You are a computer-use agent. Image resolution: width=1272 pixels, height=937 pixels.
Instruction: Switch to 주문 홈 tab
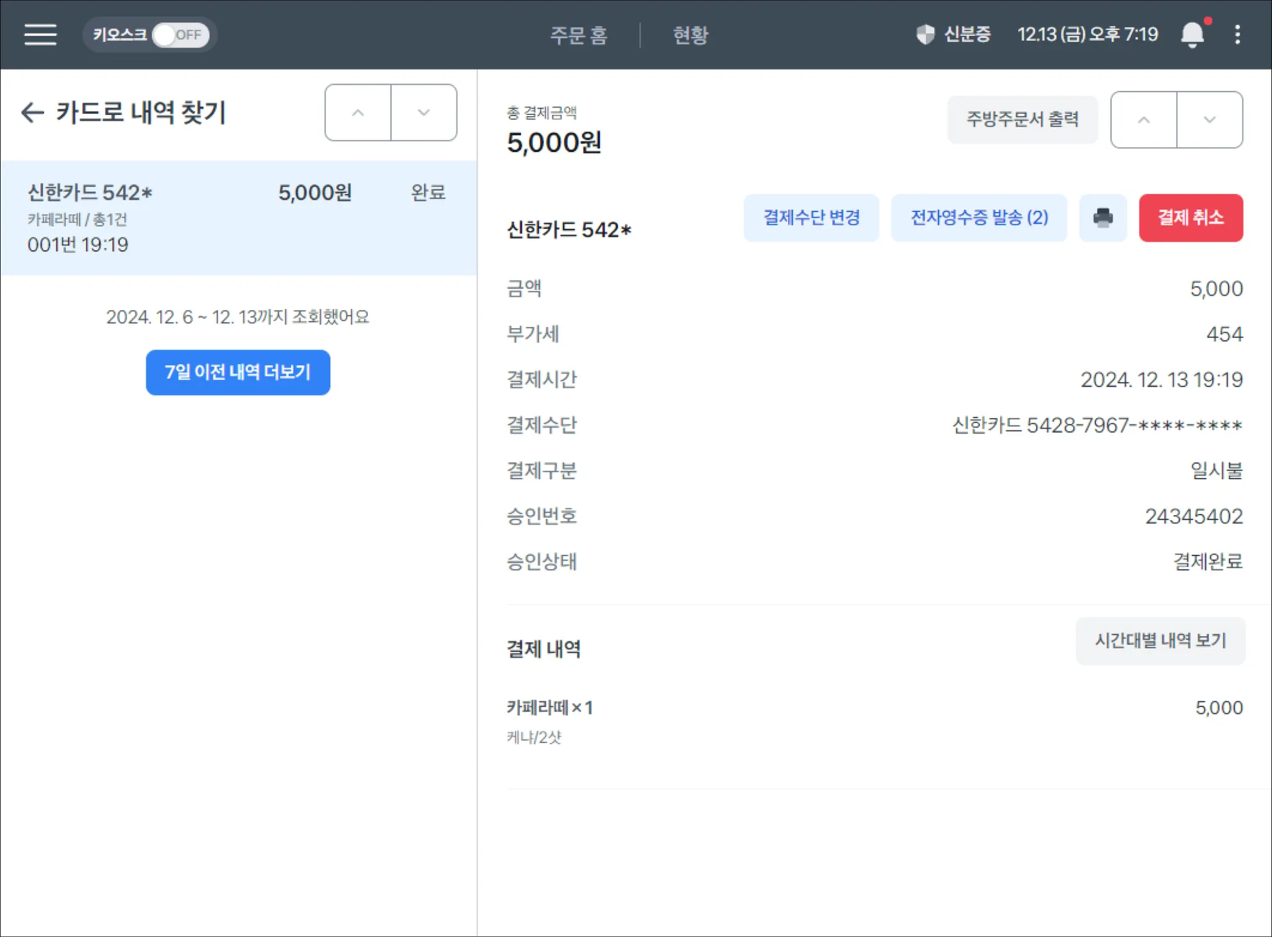point(578,35)
